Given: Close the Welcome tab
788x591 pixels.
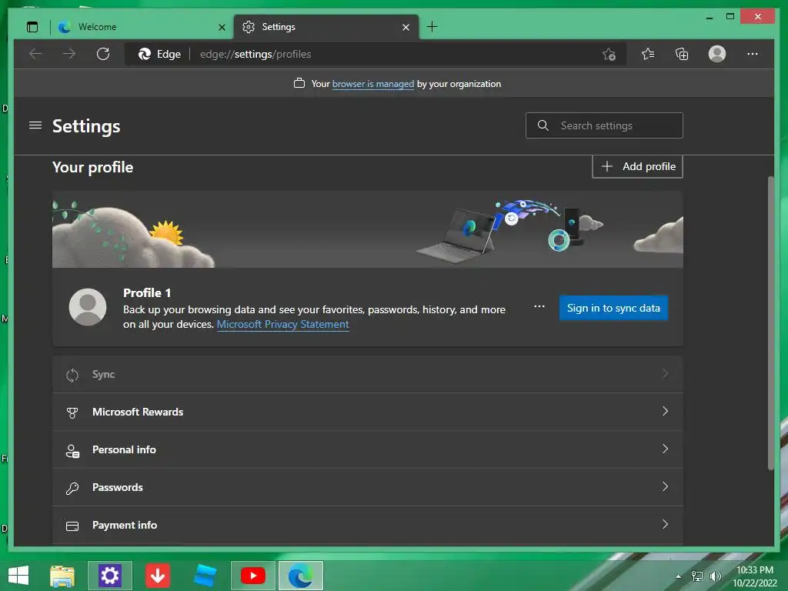Looking at the screenshot, I should pos(222,27).
